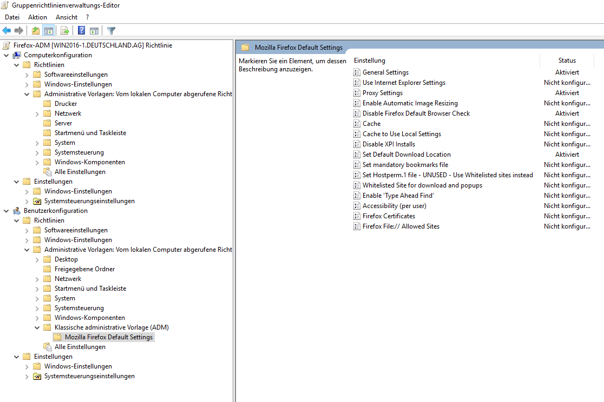
Task: Collapse the Einstellungen node under Benutzerkonfiguration
Action: point(17,357)
